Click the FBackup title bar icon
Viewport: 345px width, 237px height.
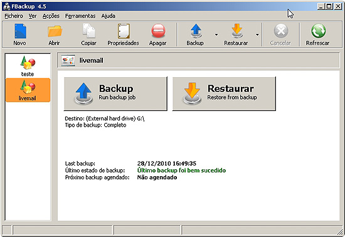click(7, 6)
